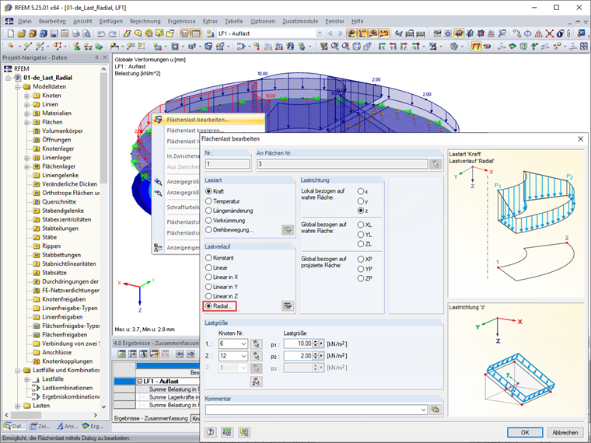Click the Abbrechen button
The height and width of the screenshot is (443, 591).
point(564,432)
